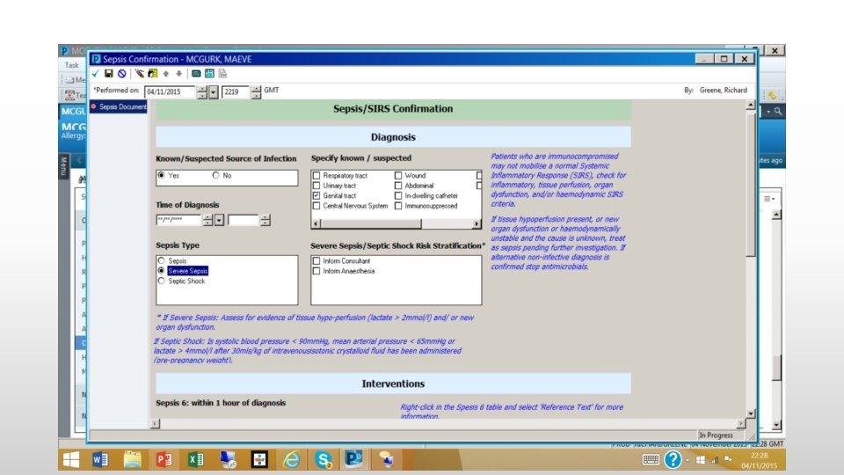Screen dimensions: 844x475
Task: Open the Windows Start button
Action: [x=70, y=459]
